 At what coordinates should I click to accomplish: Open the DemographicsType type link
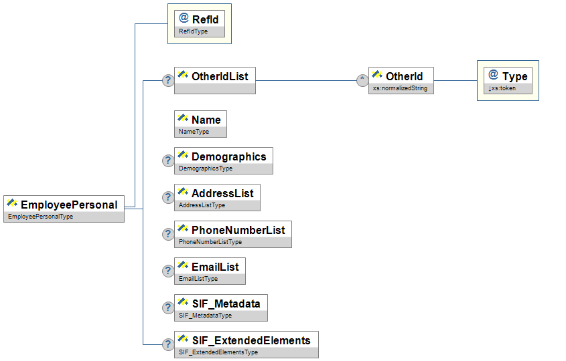(206, 168)
